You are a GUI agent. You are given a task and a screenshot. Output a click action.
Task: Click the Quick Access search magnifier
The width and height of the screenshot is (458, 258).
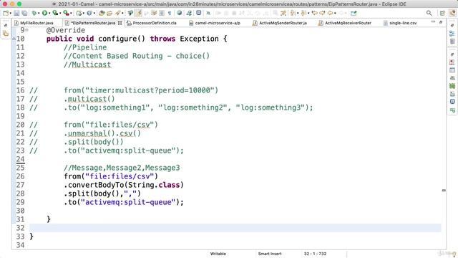(x=429, y=13)
